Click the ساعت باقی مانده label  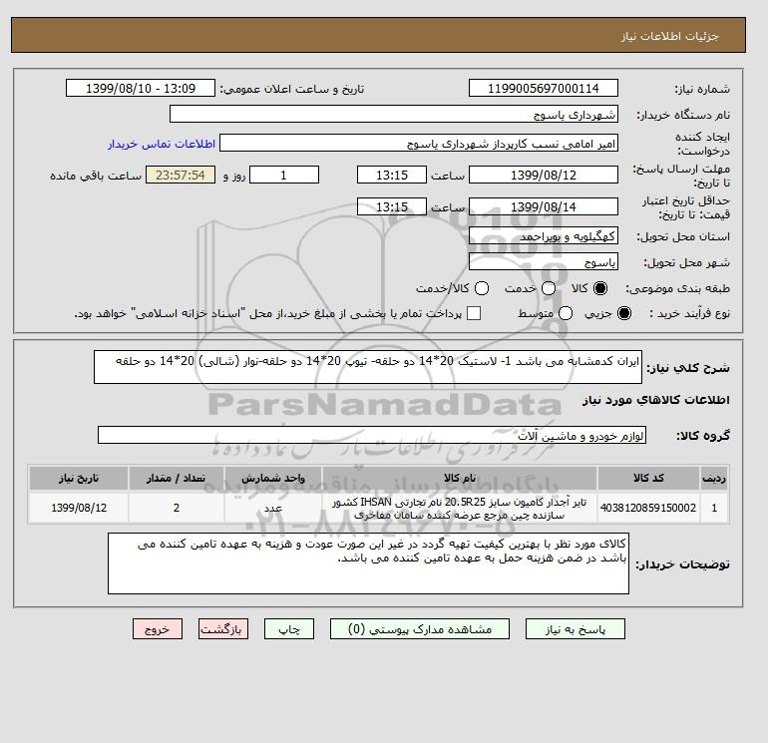[x=96, y=176]
